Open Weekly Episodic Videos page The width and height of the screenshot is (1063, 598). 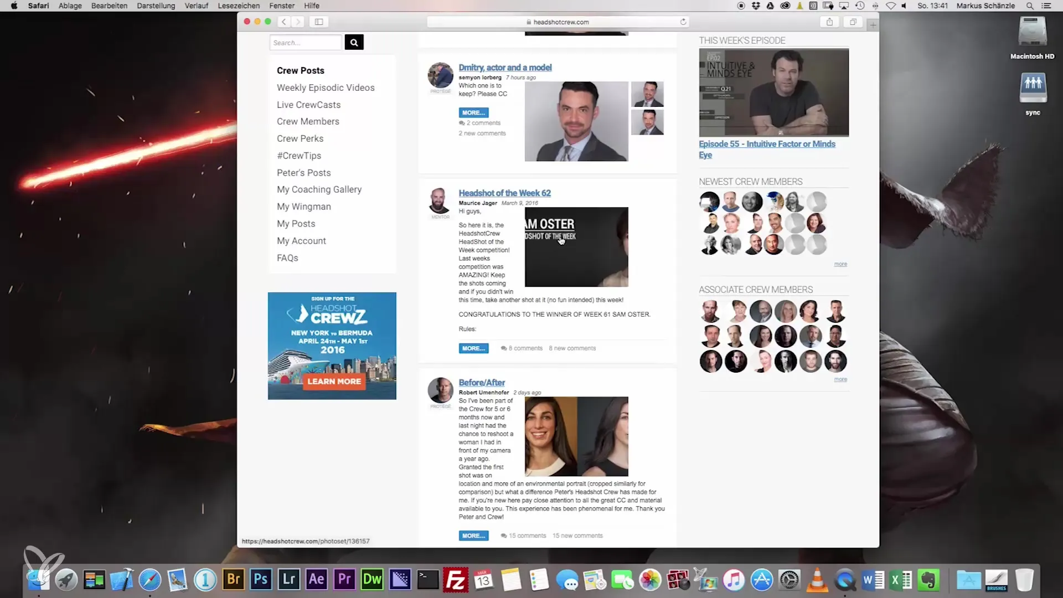[x=326, y=87]
